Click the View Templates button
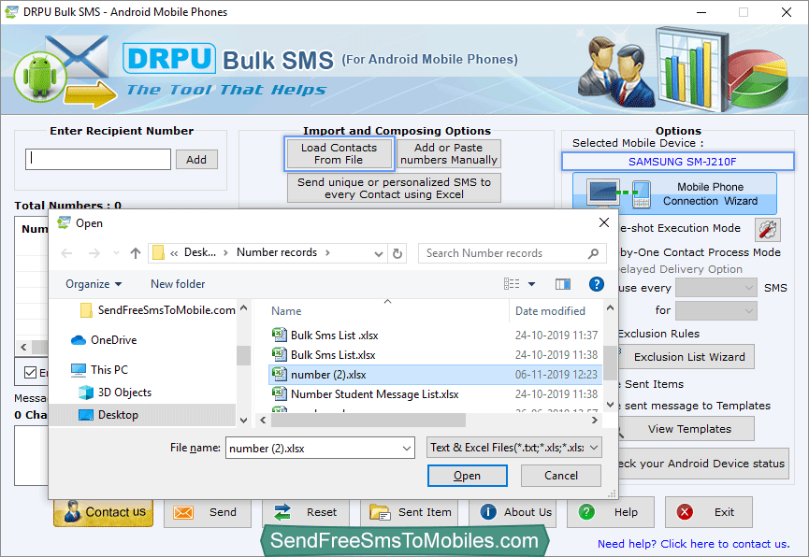This screenshot has width=809, height=557. (688, 429)
